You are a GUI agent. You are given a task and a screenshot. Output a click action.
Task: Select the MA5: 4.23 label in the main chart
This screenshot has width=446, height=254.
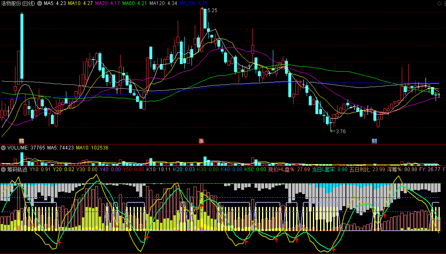(x=55, y=3)
